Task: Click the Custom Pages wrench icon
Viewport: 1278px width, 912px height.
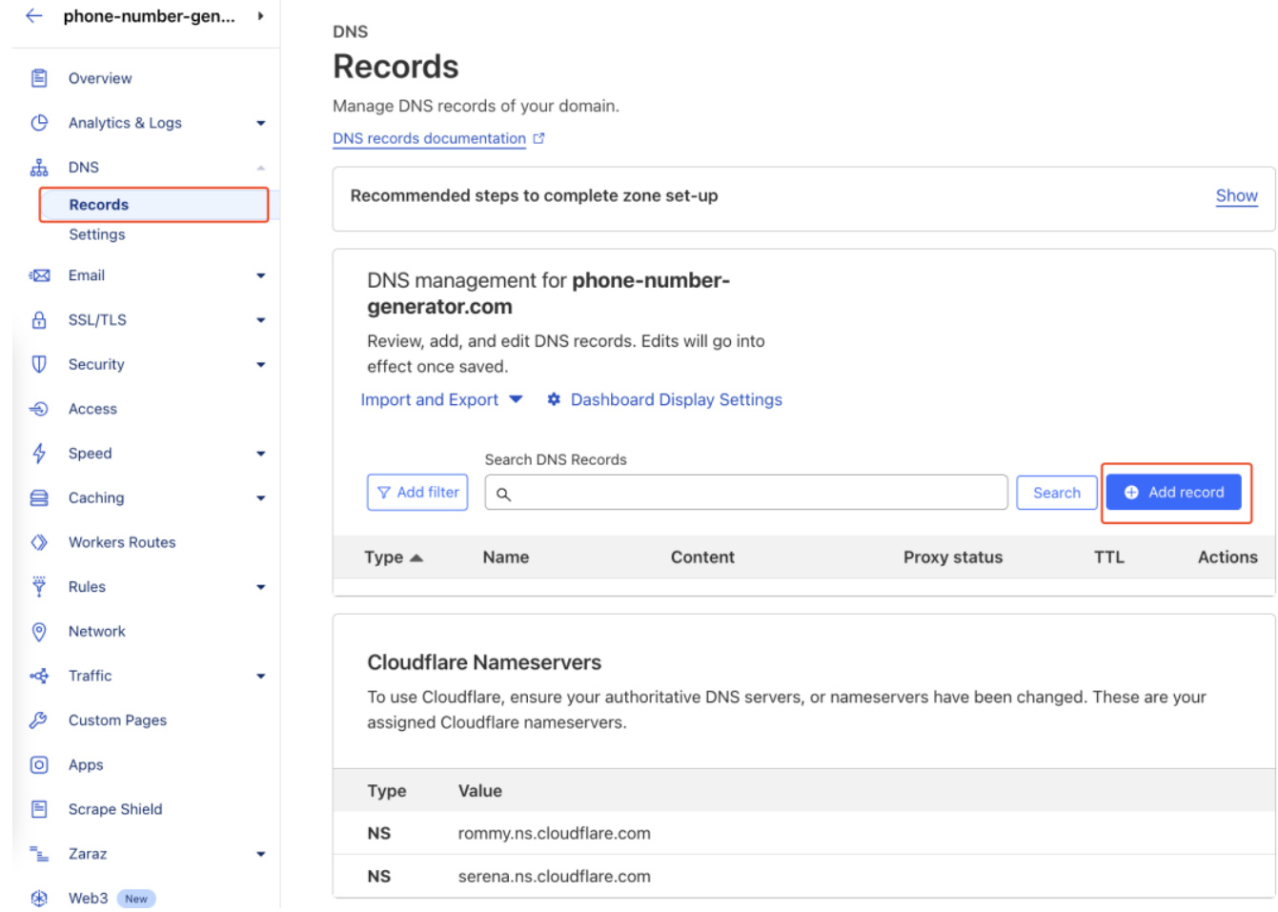Action: (39, 720)
